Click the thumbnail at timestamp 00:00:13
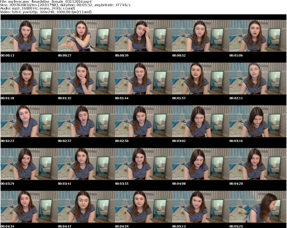287x228 pixels. tap(29, 36)
